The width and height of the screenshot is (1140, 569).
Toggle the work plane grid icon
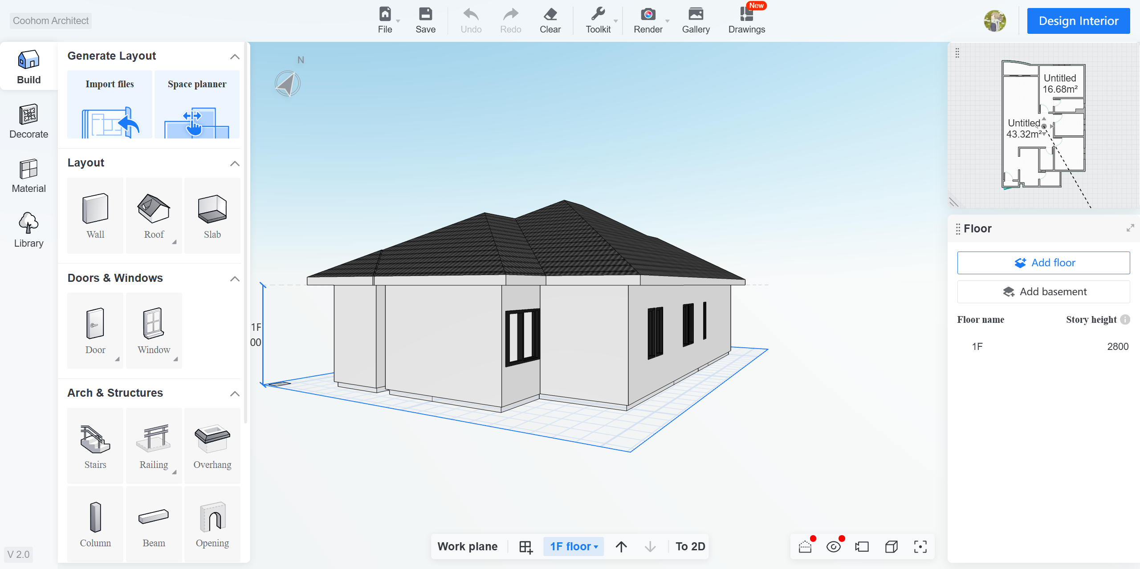pos(526,546)
